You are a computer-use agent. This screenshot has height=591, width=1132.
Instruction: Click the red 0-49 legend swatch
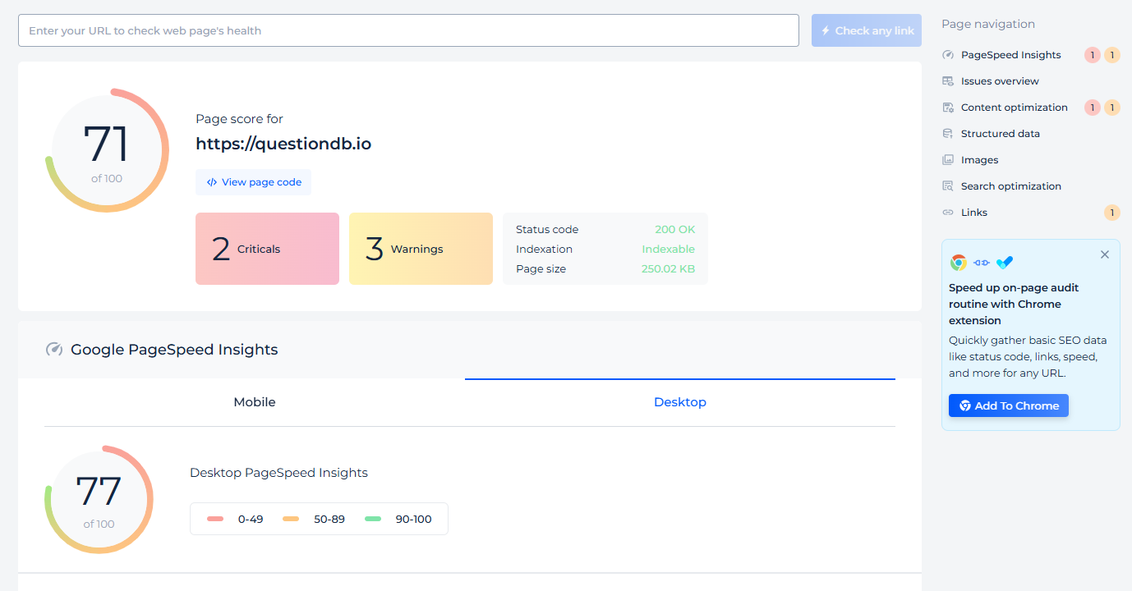215,519
